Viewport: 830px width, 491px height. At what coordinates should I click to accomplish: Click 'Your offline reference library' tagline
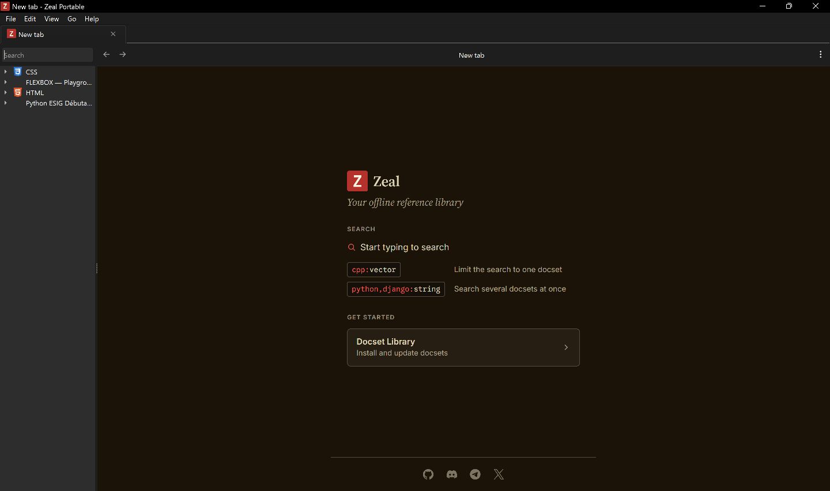point(405,202)
